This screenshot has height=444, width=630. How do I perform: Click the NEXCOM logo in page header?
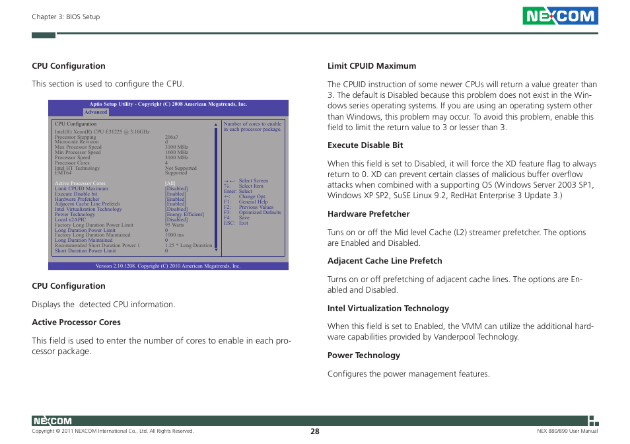click(x=560, y=16)
